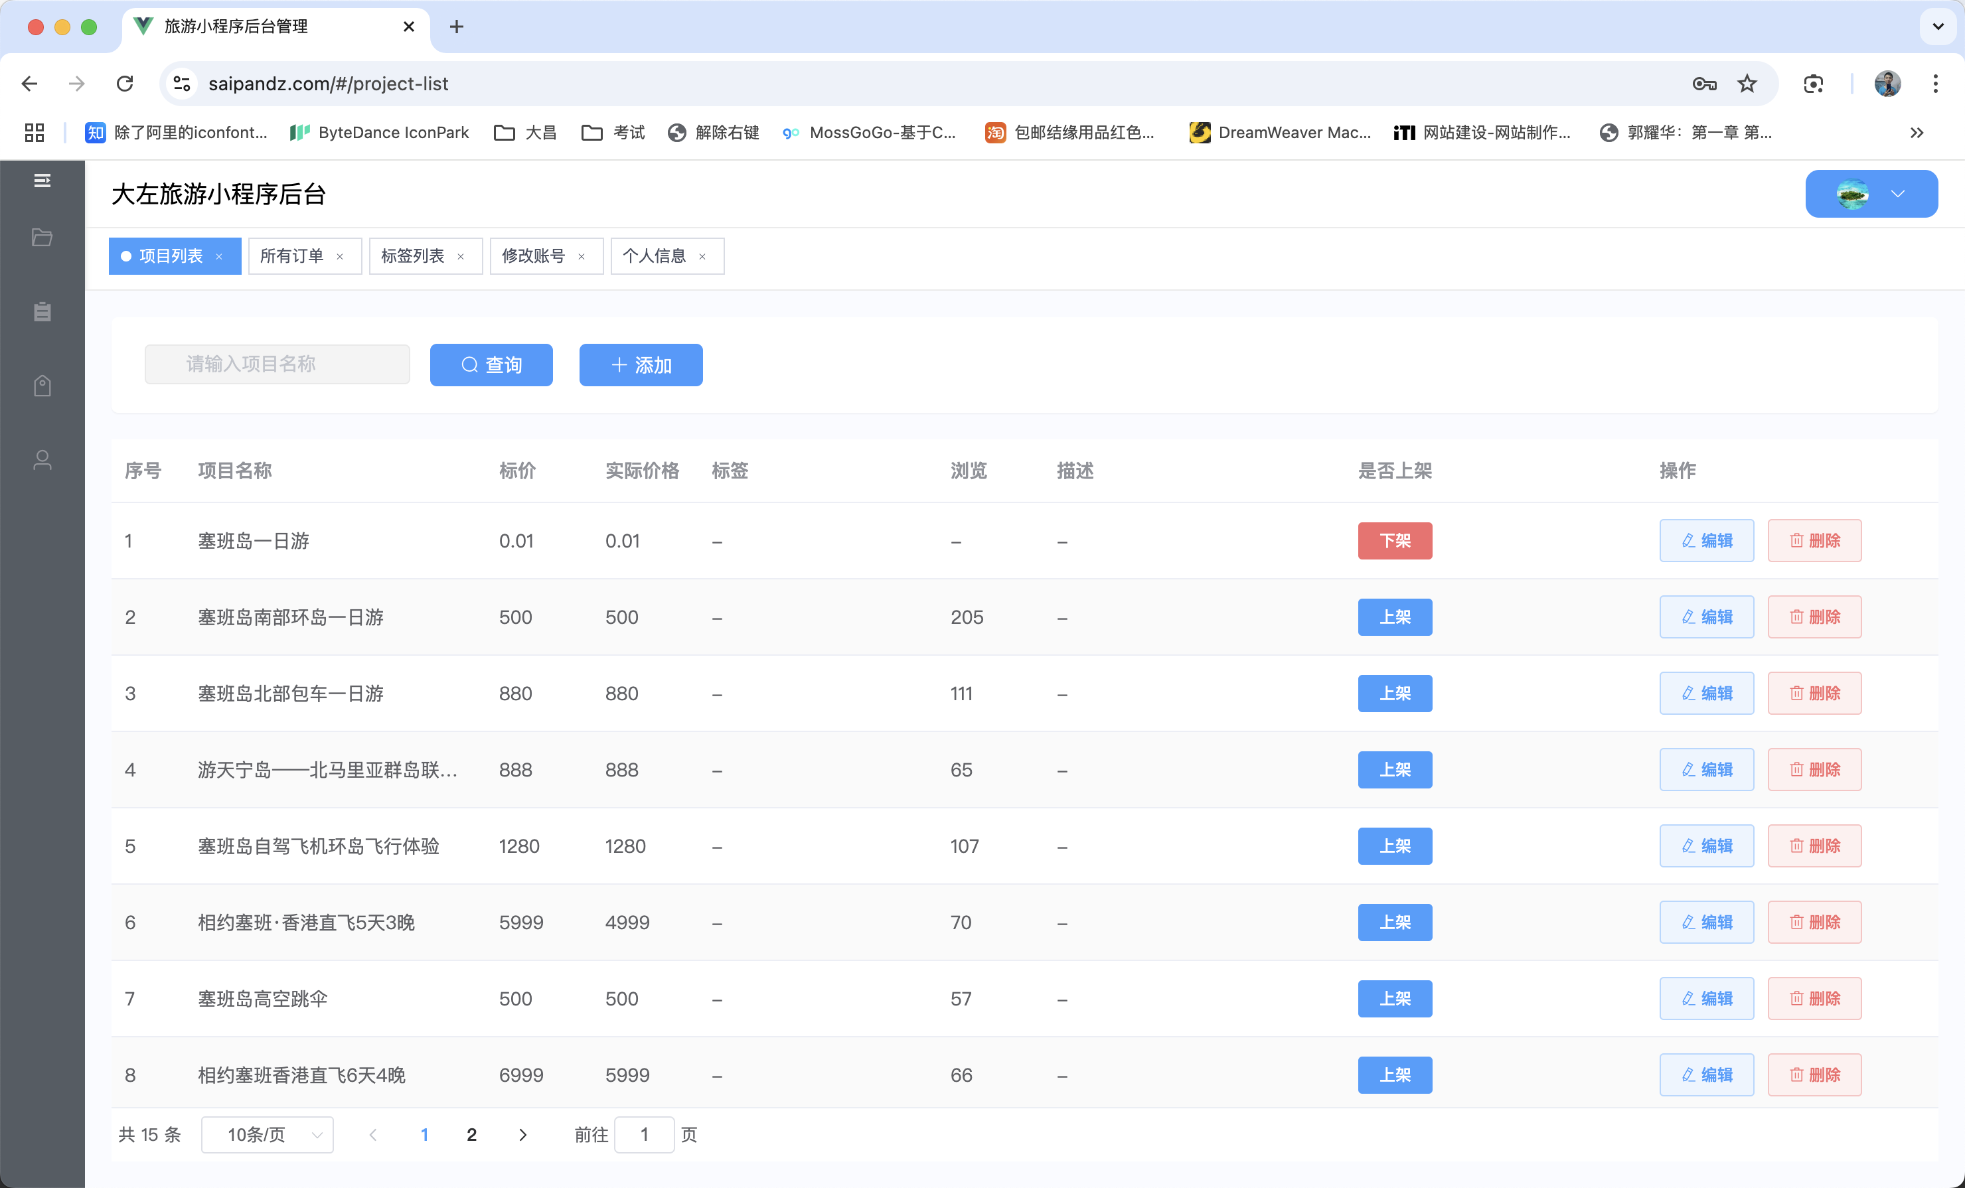Go to page 2 of the list
Image resolution: width=1965 pixels, height=1188 pixels.
(x=471, y=1135)
